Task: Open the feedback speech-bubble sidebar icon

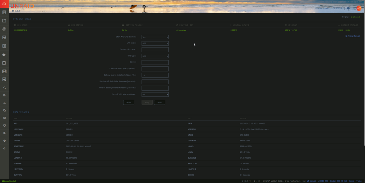Action: (4, 118)
